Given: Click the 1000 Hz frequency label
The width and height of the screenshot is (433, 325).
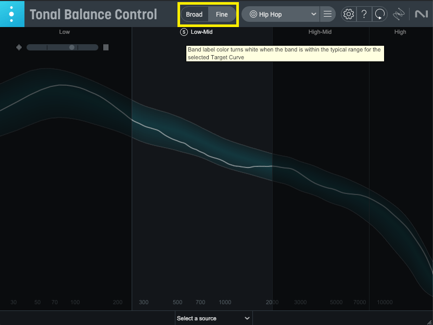Looking at the screenshot, I should coord(225,302).
